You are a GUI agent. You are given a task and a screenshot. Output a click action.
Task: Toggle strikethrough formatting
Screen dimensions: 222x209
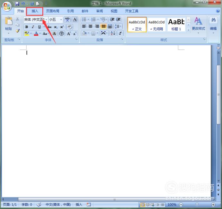coord(49,27)
